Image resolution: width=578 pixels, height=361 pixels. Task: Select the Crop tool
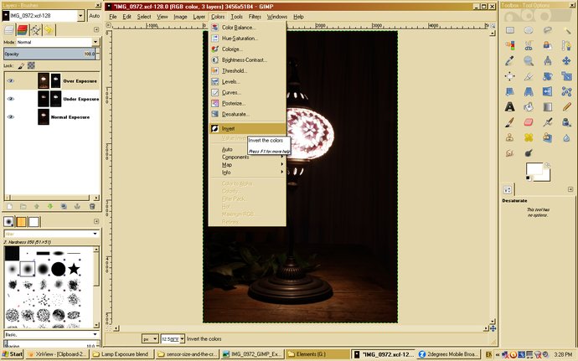click(529, 76)
